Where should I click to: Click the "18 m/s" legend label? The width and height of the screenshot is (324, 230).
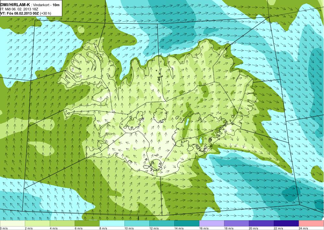coord(229,228)
